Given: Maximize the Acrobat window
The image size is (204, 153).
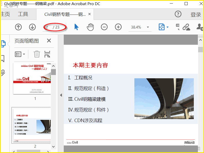Looking at the screenshot, I should pyautogui.click(x=186, y=4).
